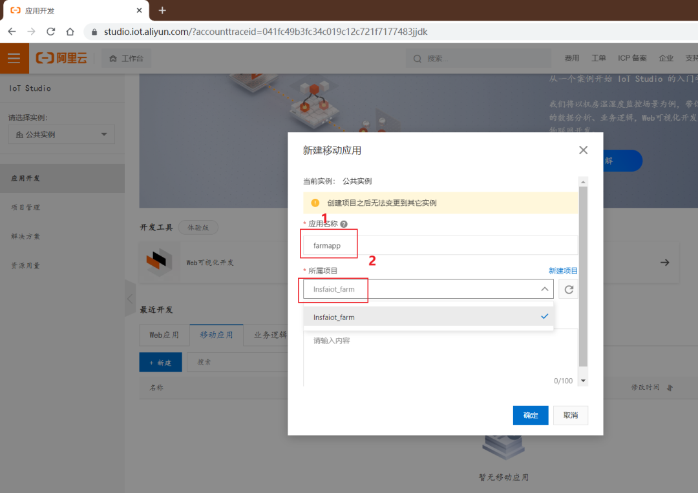This screenshot has width=698, height=493.
Task: Click the address bar URL
Action: point(266,32)
